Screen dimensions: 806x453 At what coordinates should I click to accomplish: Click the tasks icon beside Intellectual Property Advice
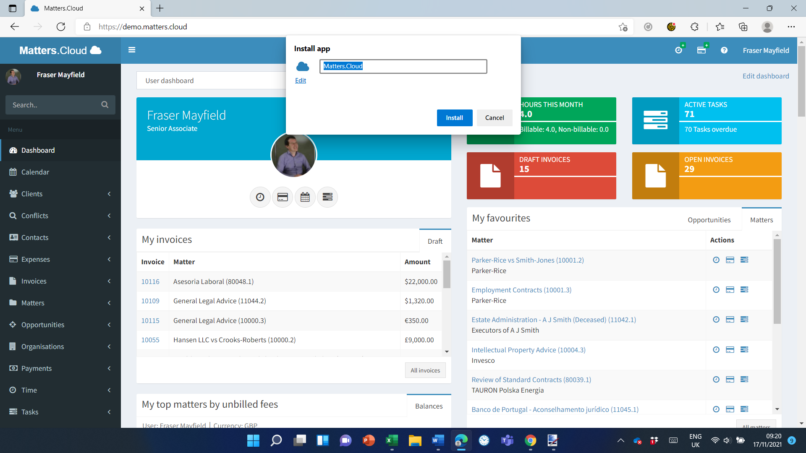pyautogui.click(x=745, y=349)
